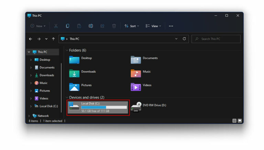Go forward with the right arrow
Viewport: 264px width, 150px height.
pos(39,39)
